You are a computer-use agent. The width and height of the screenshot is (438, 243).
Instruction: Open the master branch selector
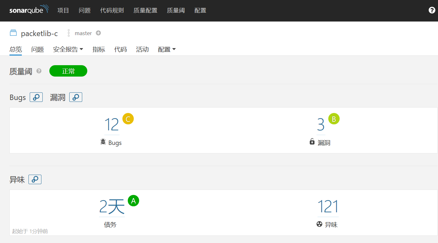83,33
